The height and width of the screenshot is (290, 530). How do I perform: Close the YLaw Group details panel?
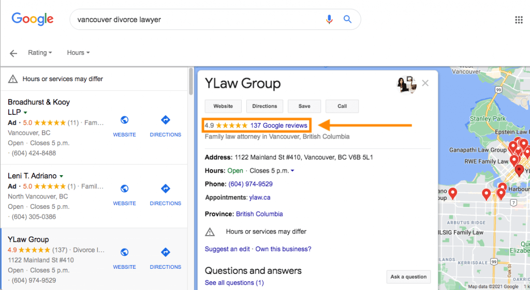pyautogui.click(x=425, y=83)
